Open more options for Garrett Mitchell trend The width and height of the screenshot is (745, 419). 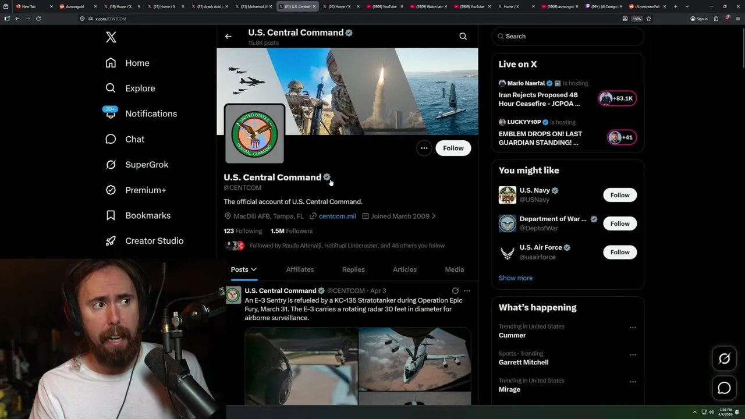click(x=633, y=354)
